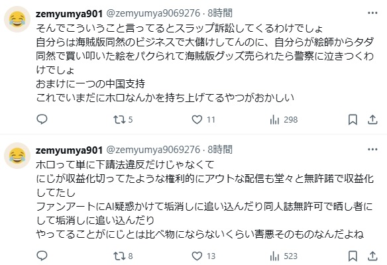Screen dimensions: 387x265
Task: Reply to the second tweet
Action: [x=42, y=256]
